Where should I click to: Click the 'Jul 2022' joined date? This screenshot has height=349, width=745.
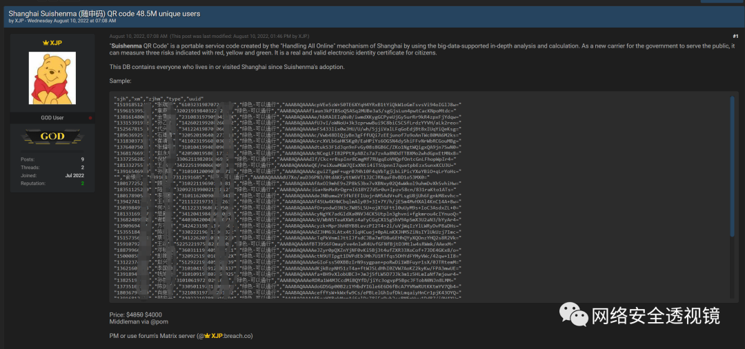[x=74, y=175]
